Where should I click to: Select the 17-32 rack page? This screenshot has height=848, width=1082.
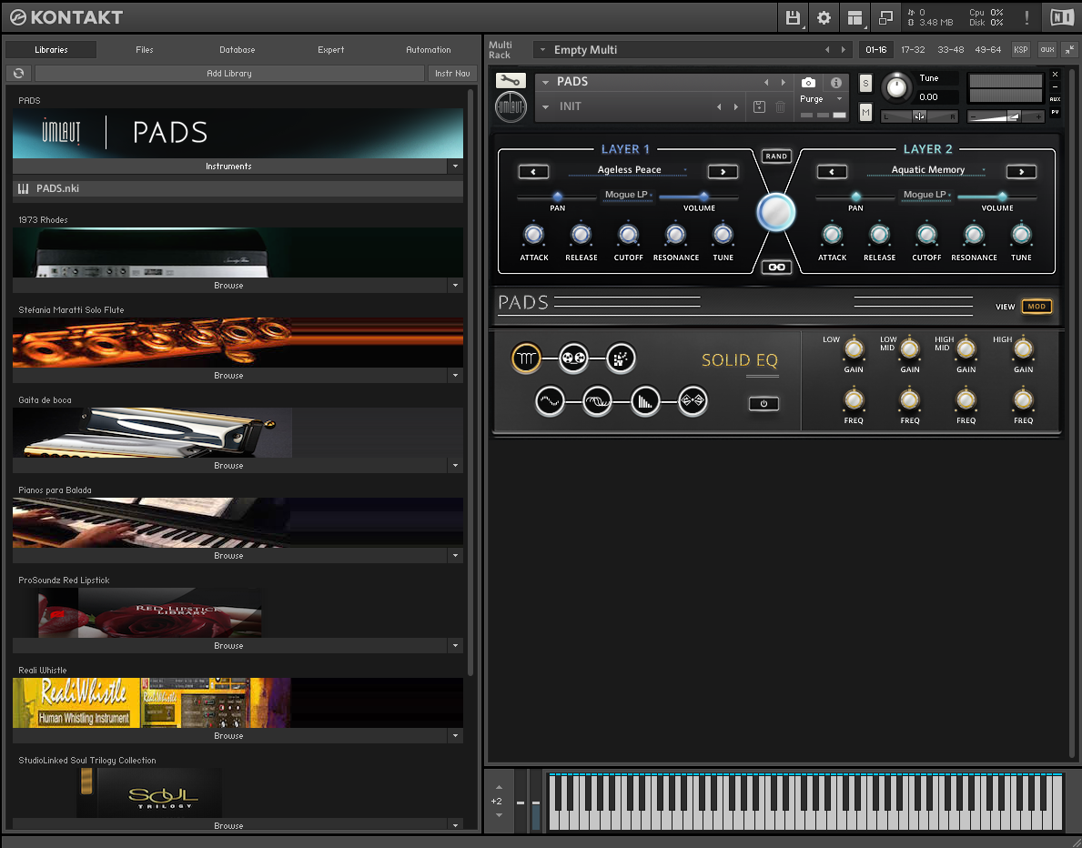[912, 50]
